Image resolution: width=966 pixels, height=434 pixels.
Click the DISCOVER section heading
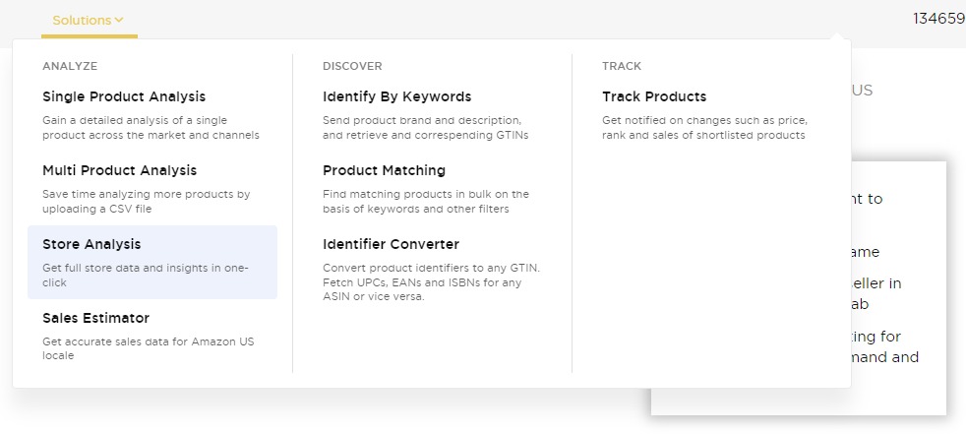click(352, 66)
